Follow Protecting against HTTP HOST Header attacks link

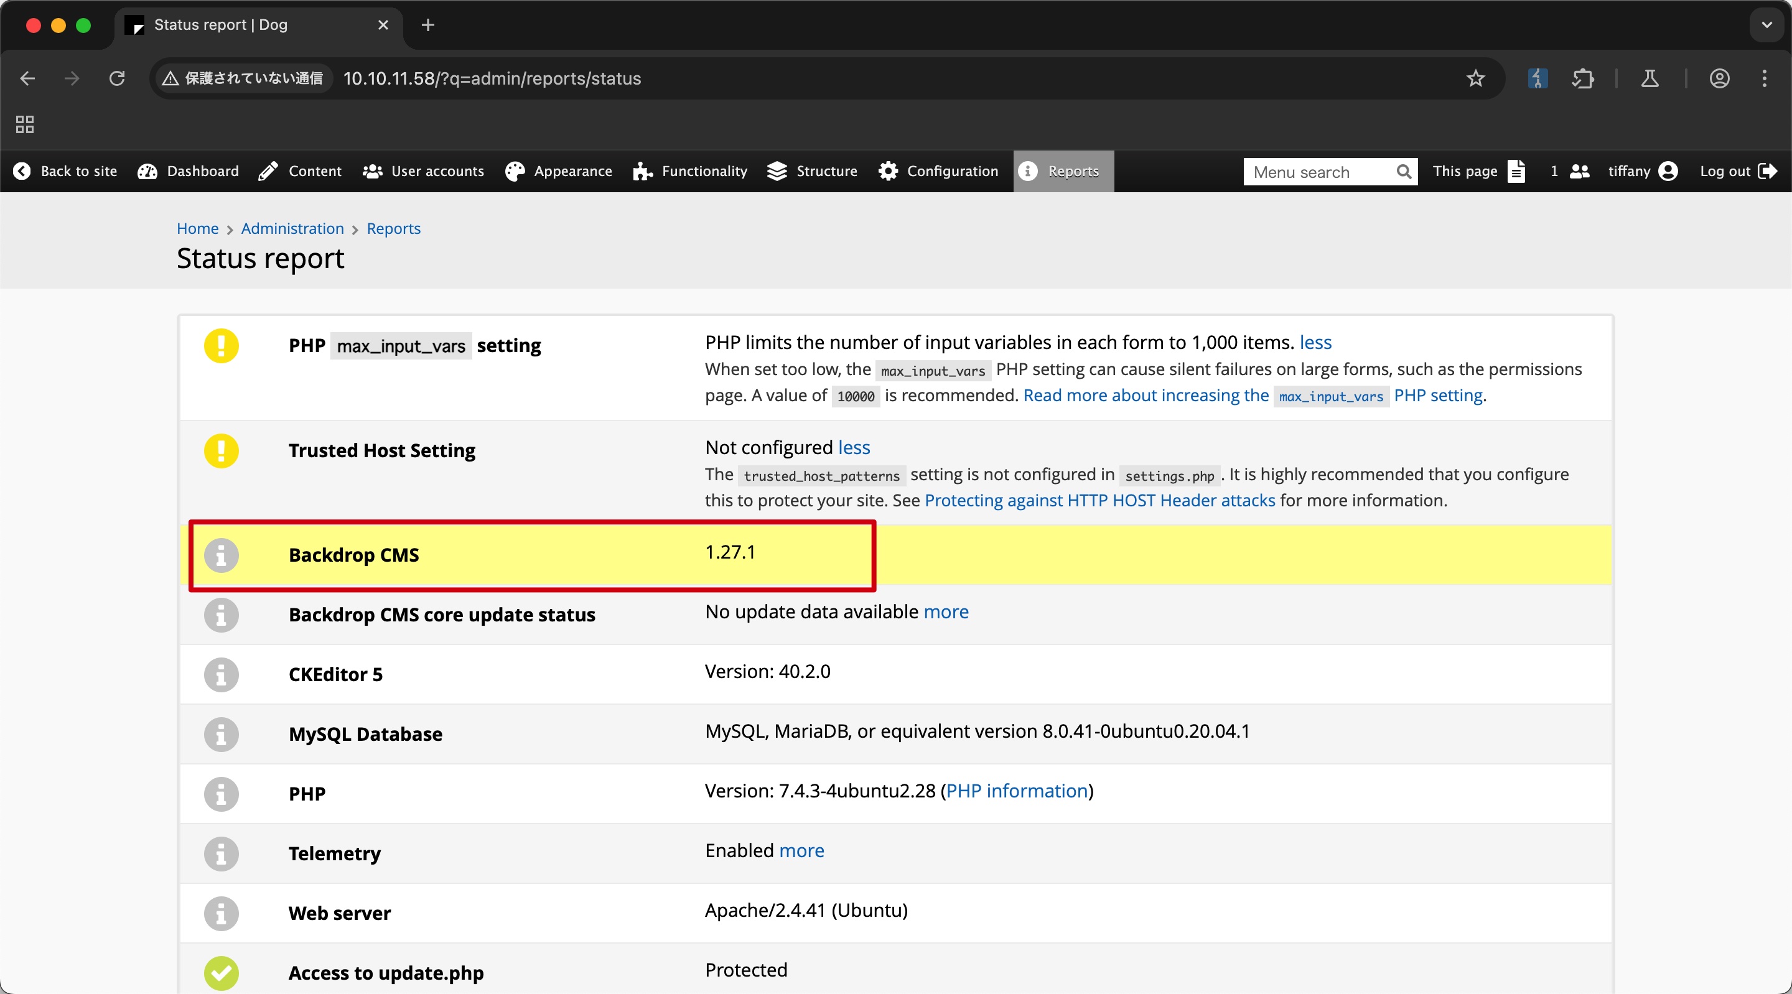(x=1099, y=500)
